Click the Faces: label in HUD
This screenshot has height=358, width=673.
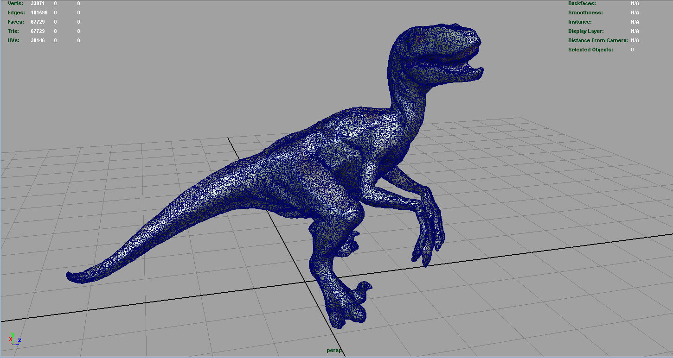16,22
